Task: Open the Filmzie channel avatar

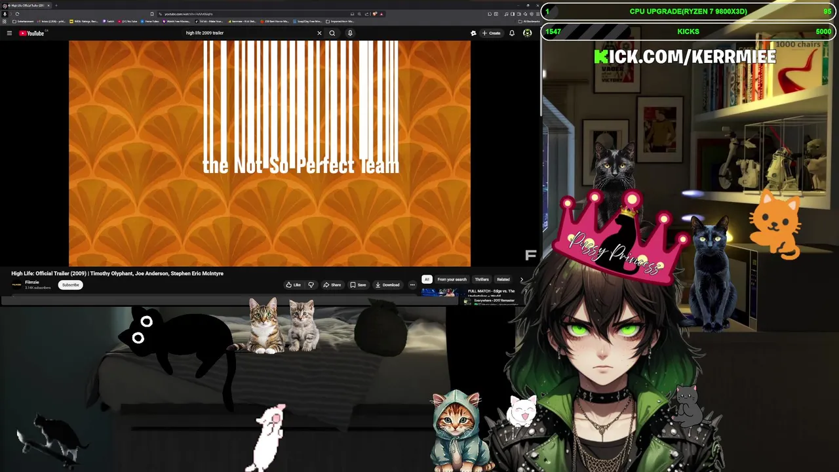Action: click(16, 285)
